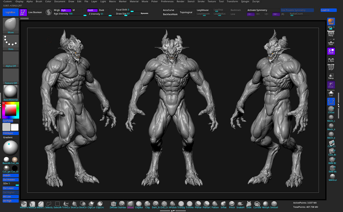Click the HidePt button
This screenshot has width=343, height=212.
[x=11, y=175]
